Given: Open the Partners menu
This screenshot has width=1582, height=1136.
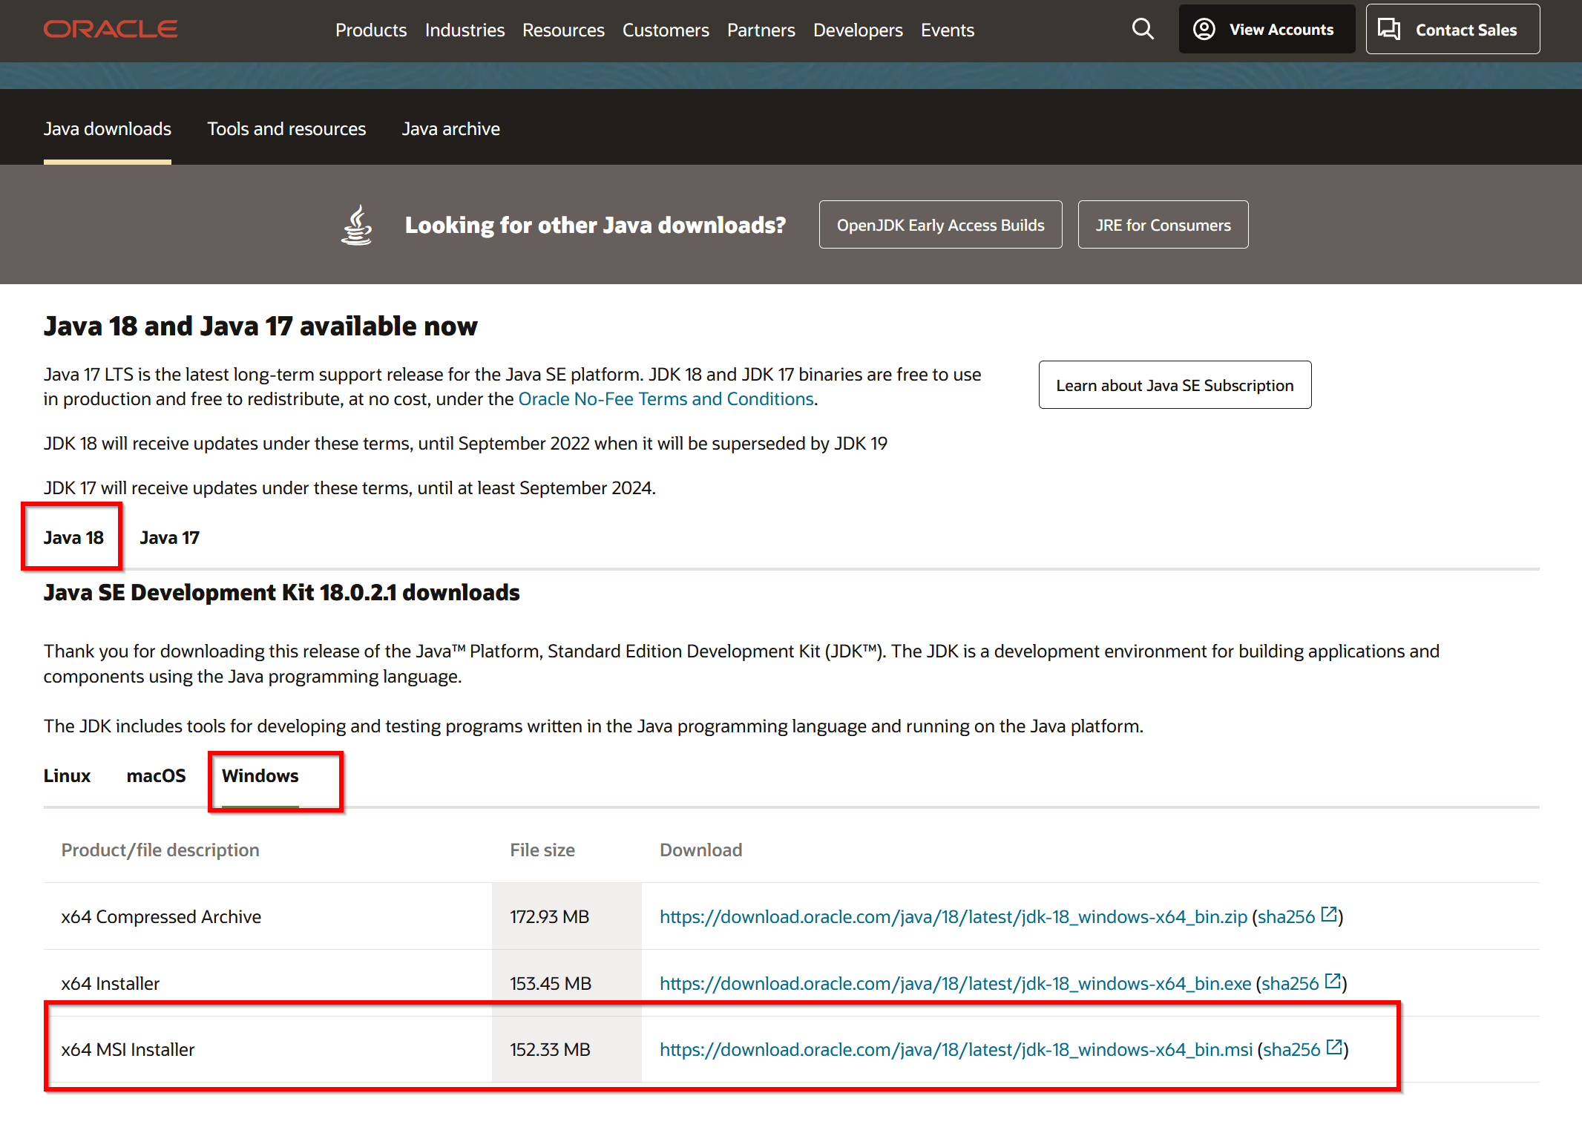Looking at the screenshot, I should [x=761, y=30].
